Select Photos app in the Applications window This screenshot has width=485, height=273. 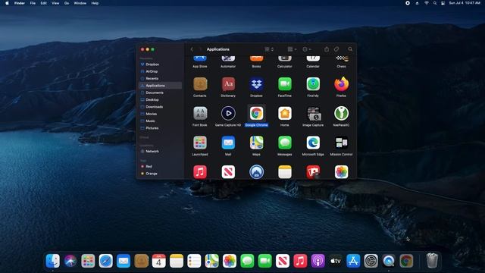click(341, 172)
